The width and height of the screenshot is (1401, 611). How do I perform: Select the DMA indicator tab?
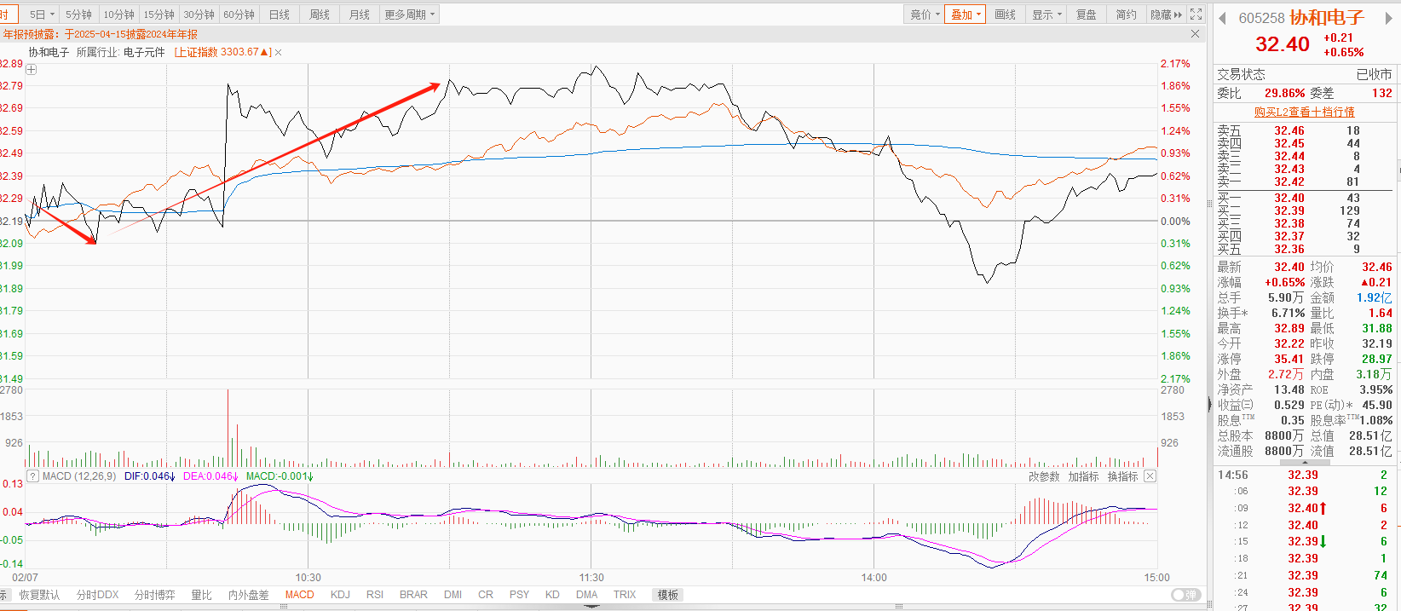click(x=586, y=595)
